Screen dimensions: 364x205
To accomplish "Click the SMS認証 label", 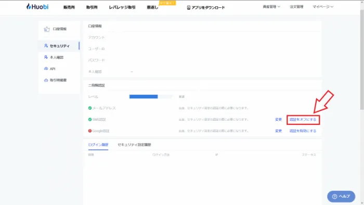I will coord(99,119).
